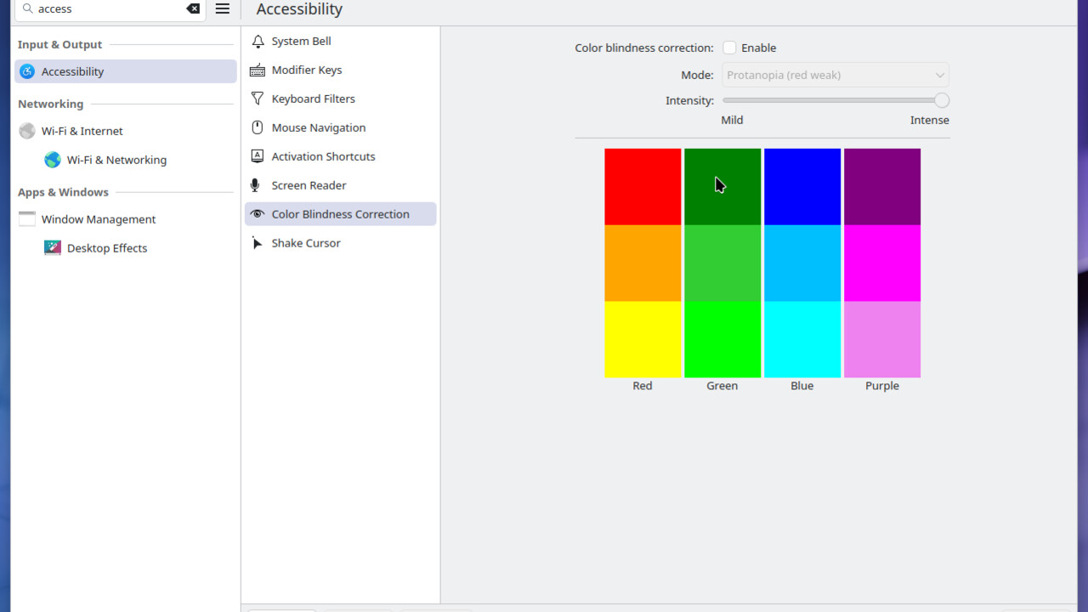Screen dimensions: 1088x612
Task: Click the light violet swatch
Action: [x=882, y=340]
